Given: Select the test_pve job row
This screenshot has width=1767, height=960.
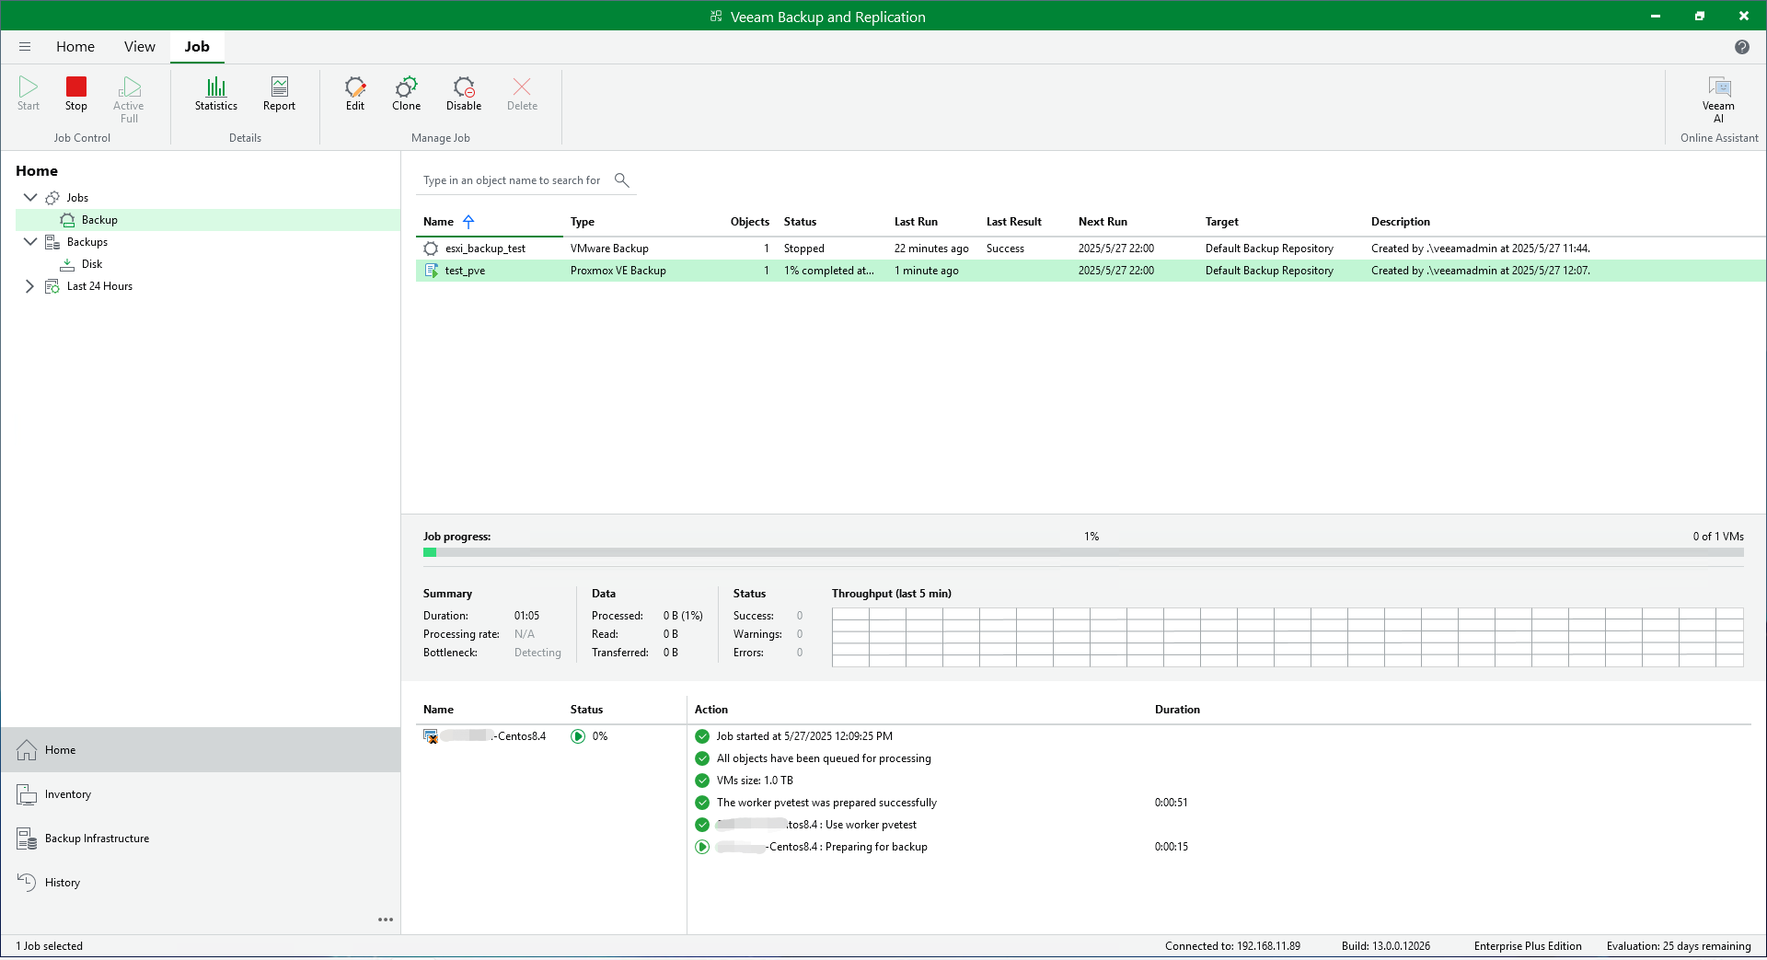Looking at the screenshot, I should (x=1091, y=271).
